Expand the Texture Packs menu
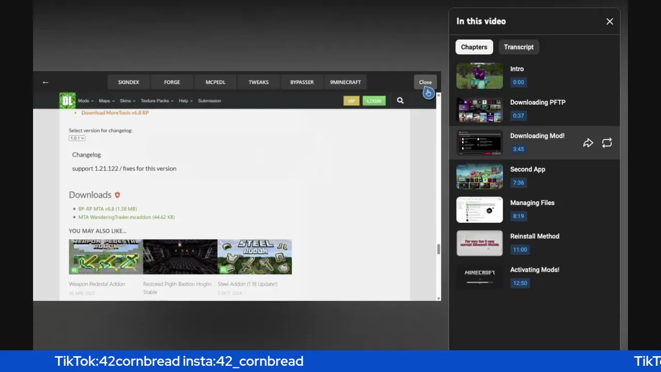 pos(157,101)
